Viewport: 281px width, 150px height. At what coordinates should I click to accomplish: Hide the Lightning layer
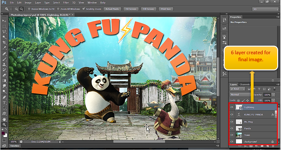(232, 107)
